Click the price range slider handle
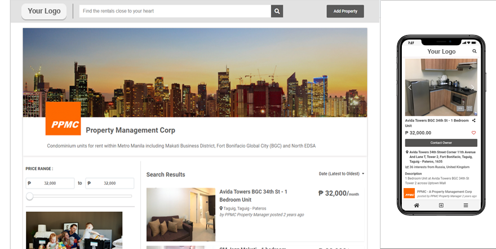 (x=29, y=196)
